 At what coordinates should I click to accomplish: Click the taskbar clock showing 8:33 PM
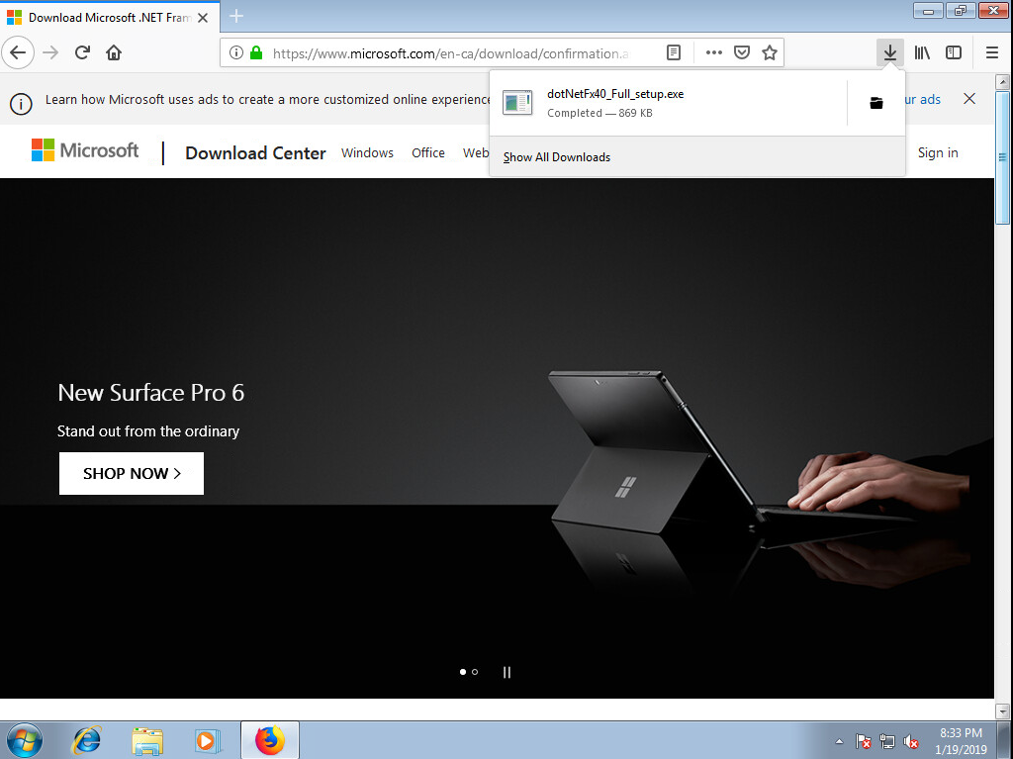(961, 741)
